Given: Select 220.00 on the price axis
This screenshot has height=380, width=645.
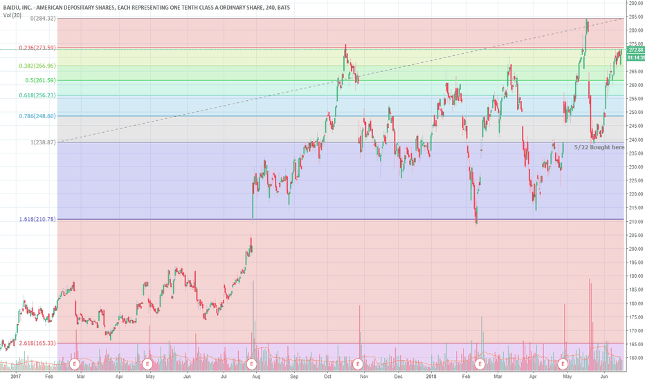Looking at the screenshot, I should click(x=636, y=194).
